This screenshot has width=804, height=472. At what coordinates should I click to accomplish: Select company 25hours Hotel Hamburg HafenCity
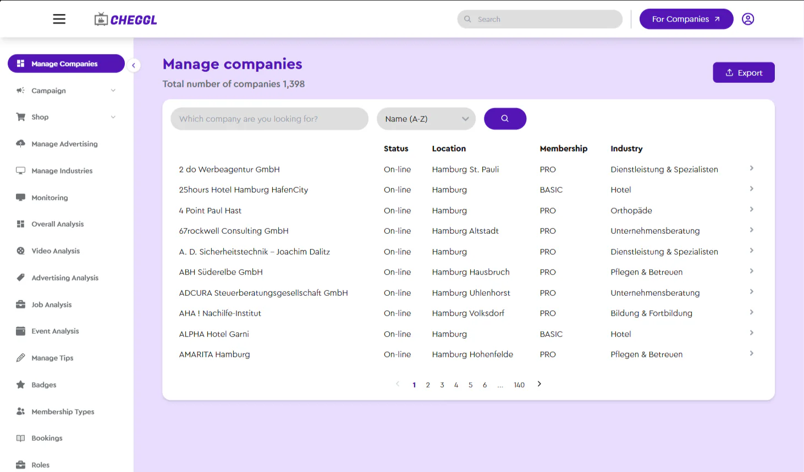(x=244, y=190)
